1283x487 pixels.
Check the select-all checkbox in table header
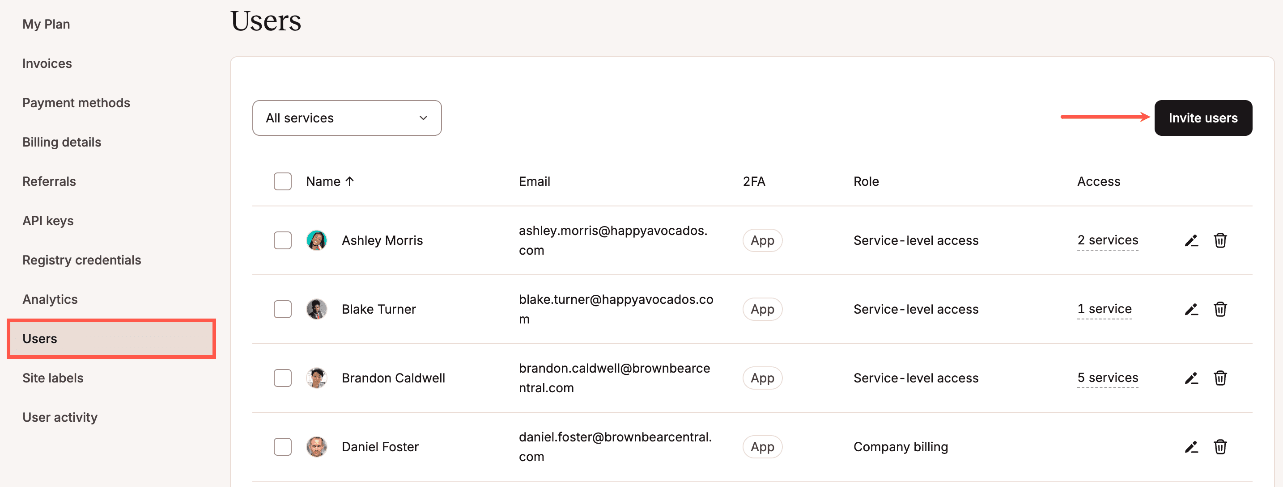282,181
